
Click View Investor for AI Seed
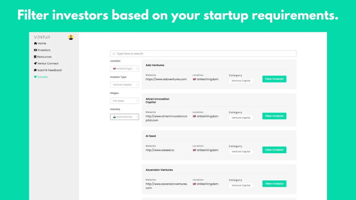pyautogui.click(x=274, y=150)
